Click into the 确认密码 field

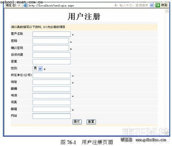(51, 48)
